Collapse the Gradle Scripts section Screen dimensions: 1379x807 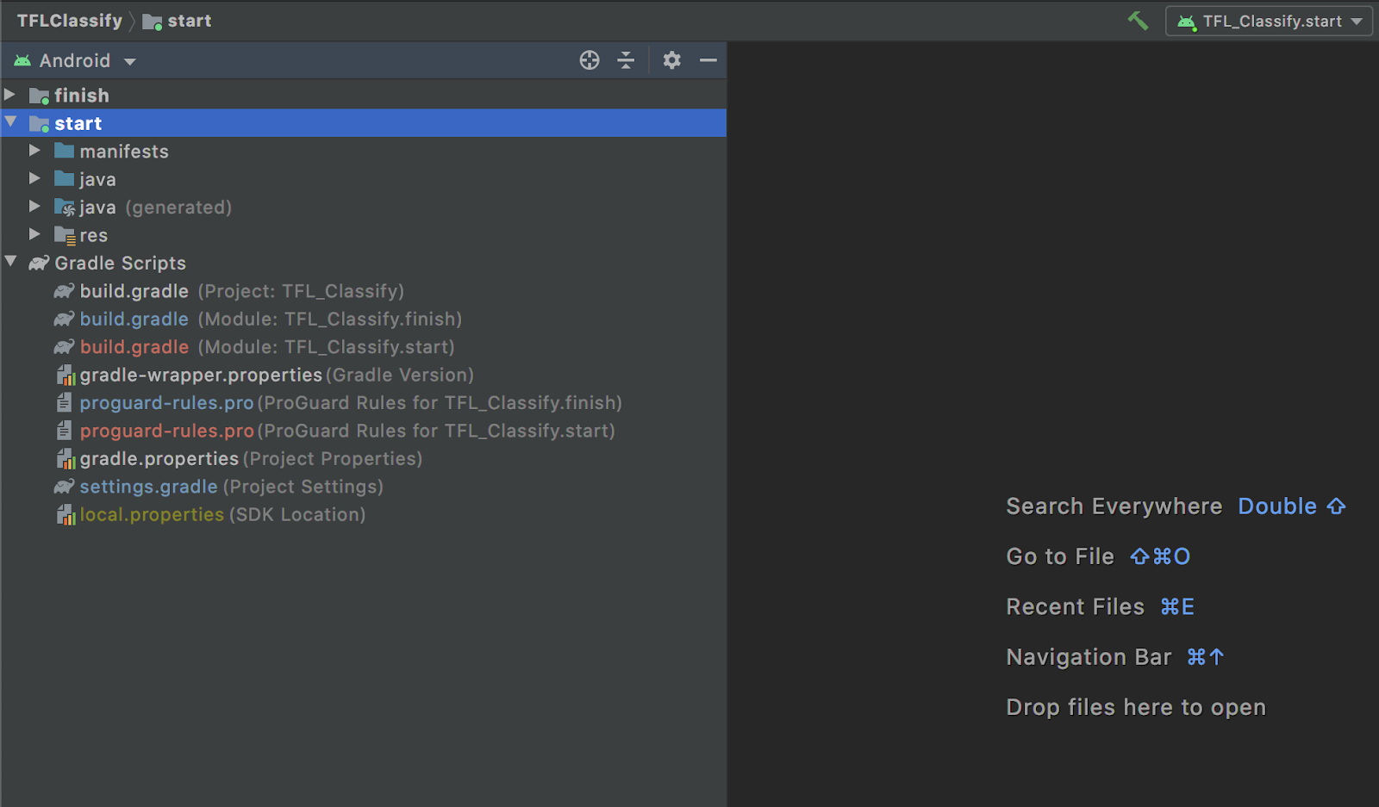click(x=11, y=263)
